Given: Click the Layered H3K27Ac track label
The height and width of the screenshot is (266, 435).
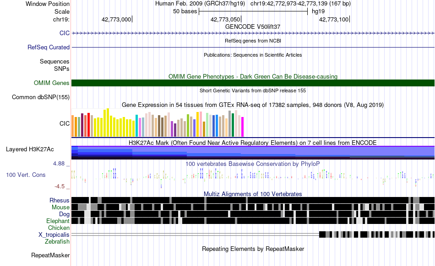Looking at the screenshot, I should click(30, 149).
